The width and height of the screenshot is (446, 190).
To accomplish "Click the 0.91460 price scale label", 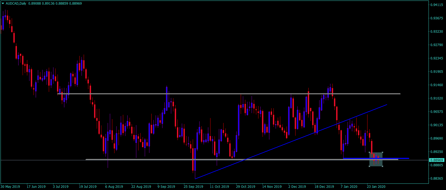I will [x=436, y=85].
